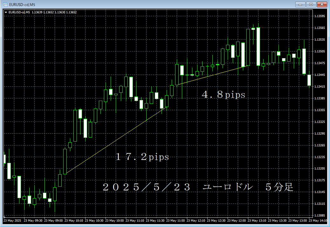The width and height of the screenshot is (330, 227).
Task: Maximize the EURUSD chart window
Action: [311, 4]
